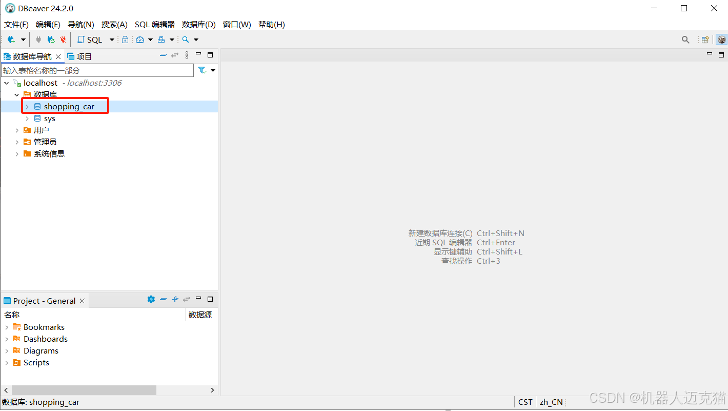Viewport: 728px width, 411px height.
Task: Click the open perspective icon at top right
Action: click(705, 40)
